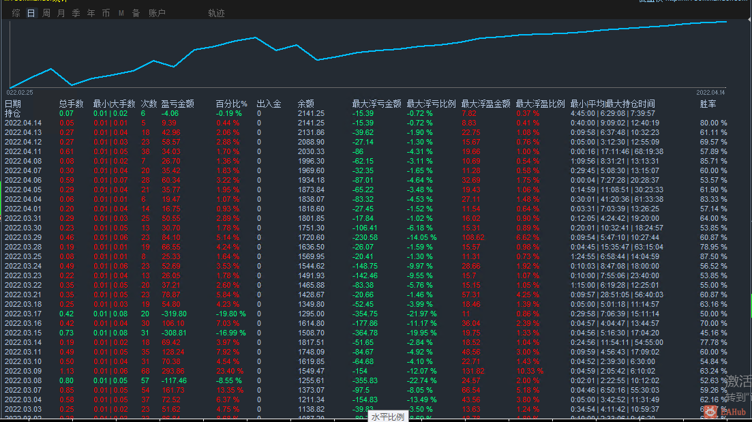Select the 持仓 holdings row
The width and height of the screenshot is (752, 422).
pyautogui.click(x=366, y=113)
